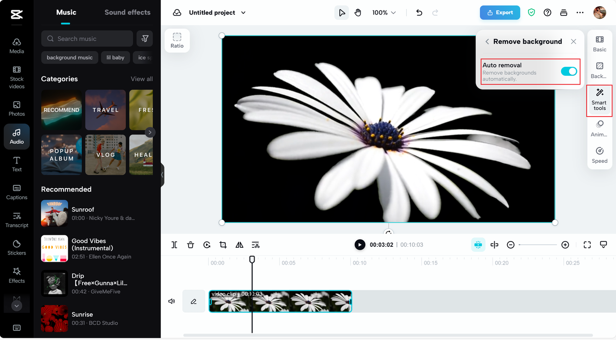Open the Media panel
Image resolution: width=616 pixels, height=340 pixels.
(17, 46)
